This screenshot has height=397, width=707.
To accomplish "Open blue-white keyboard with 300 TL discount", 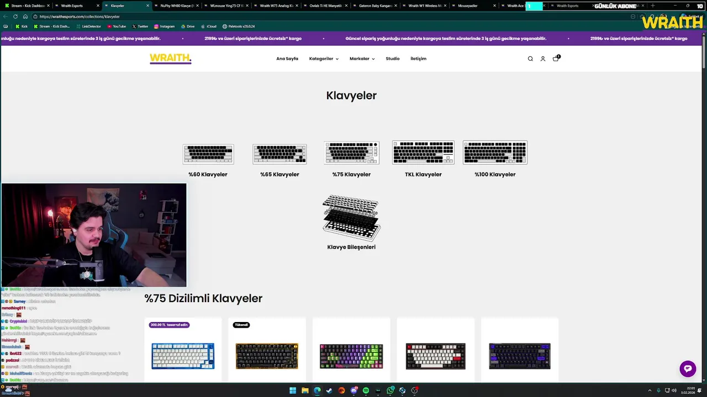I will [183, 356].
